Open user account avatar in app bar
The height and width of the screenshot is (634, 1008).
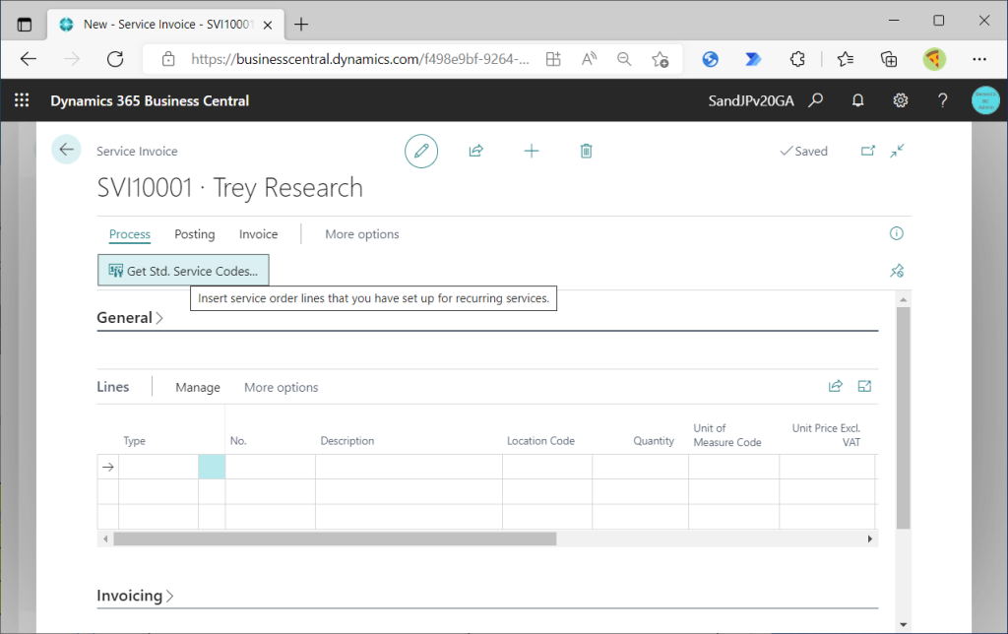click(985, 100)
